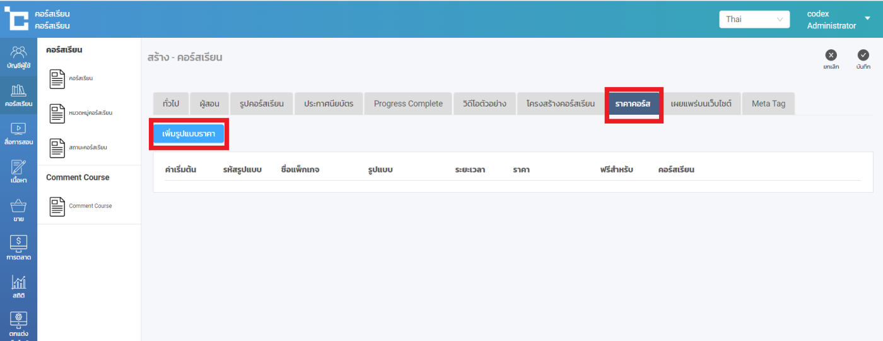Expand the codex Administrator user menu arrow

(867, 18)
